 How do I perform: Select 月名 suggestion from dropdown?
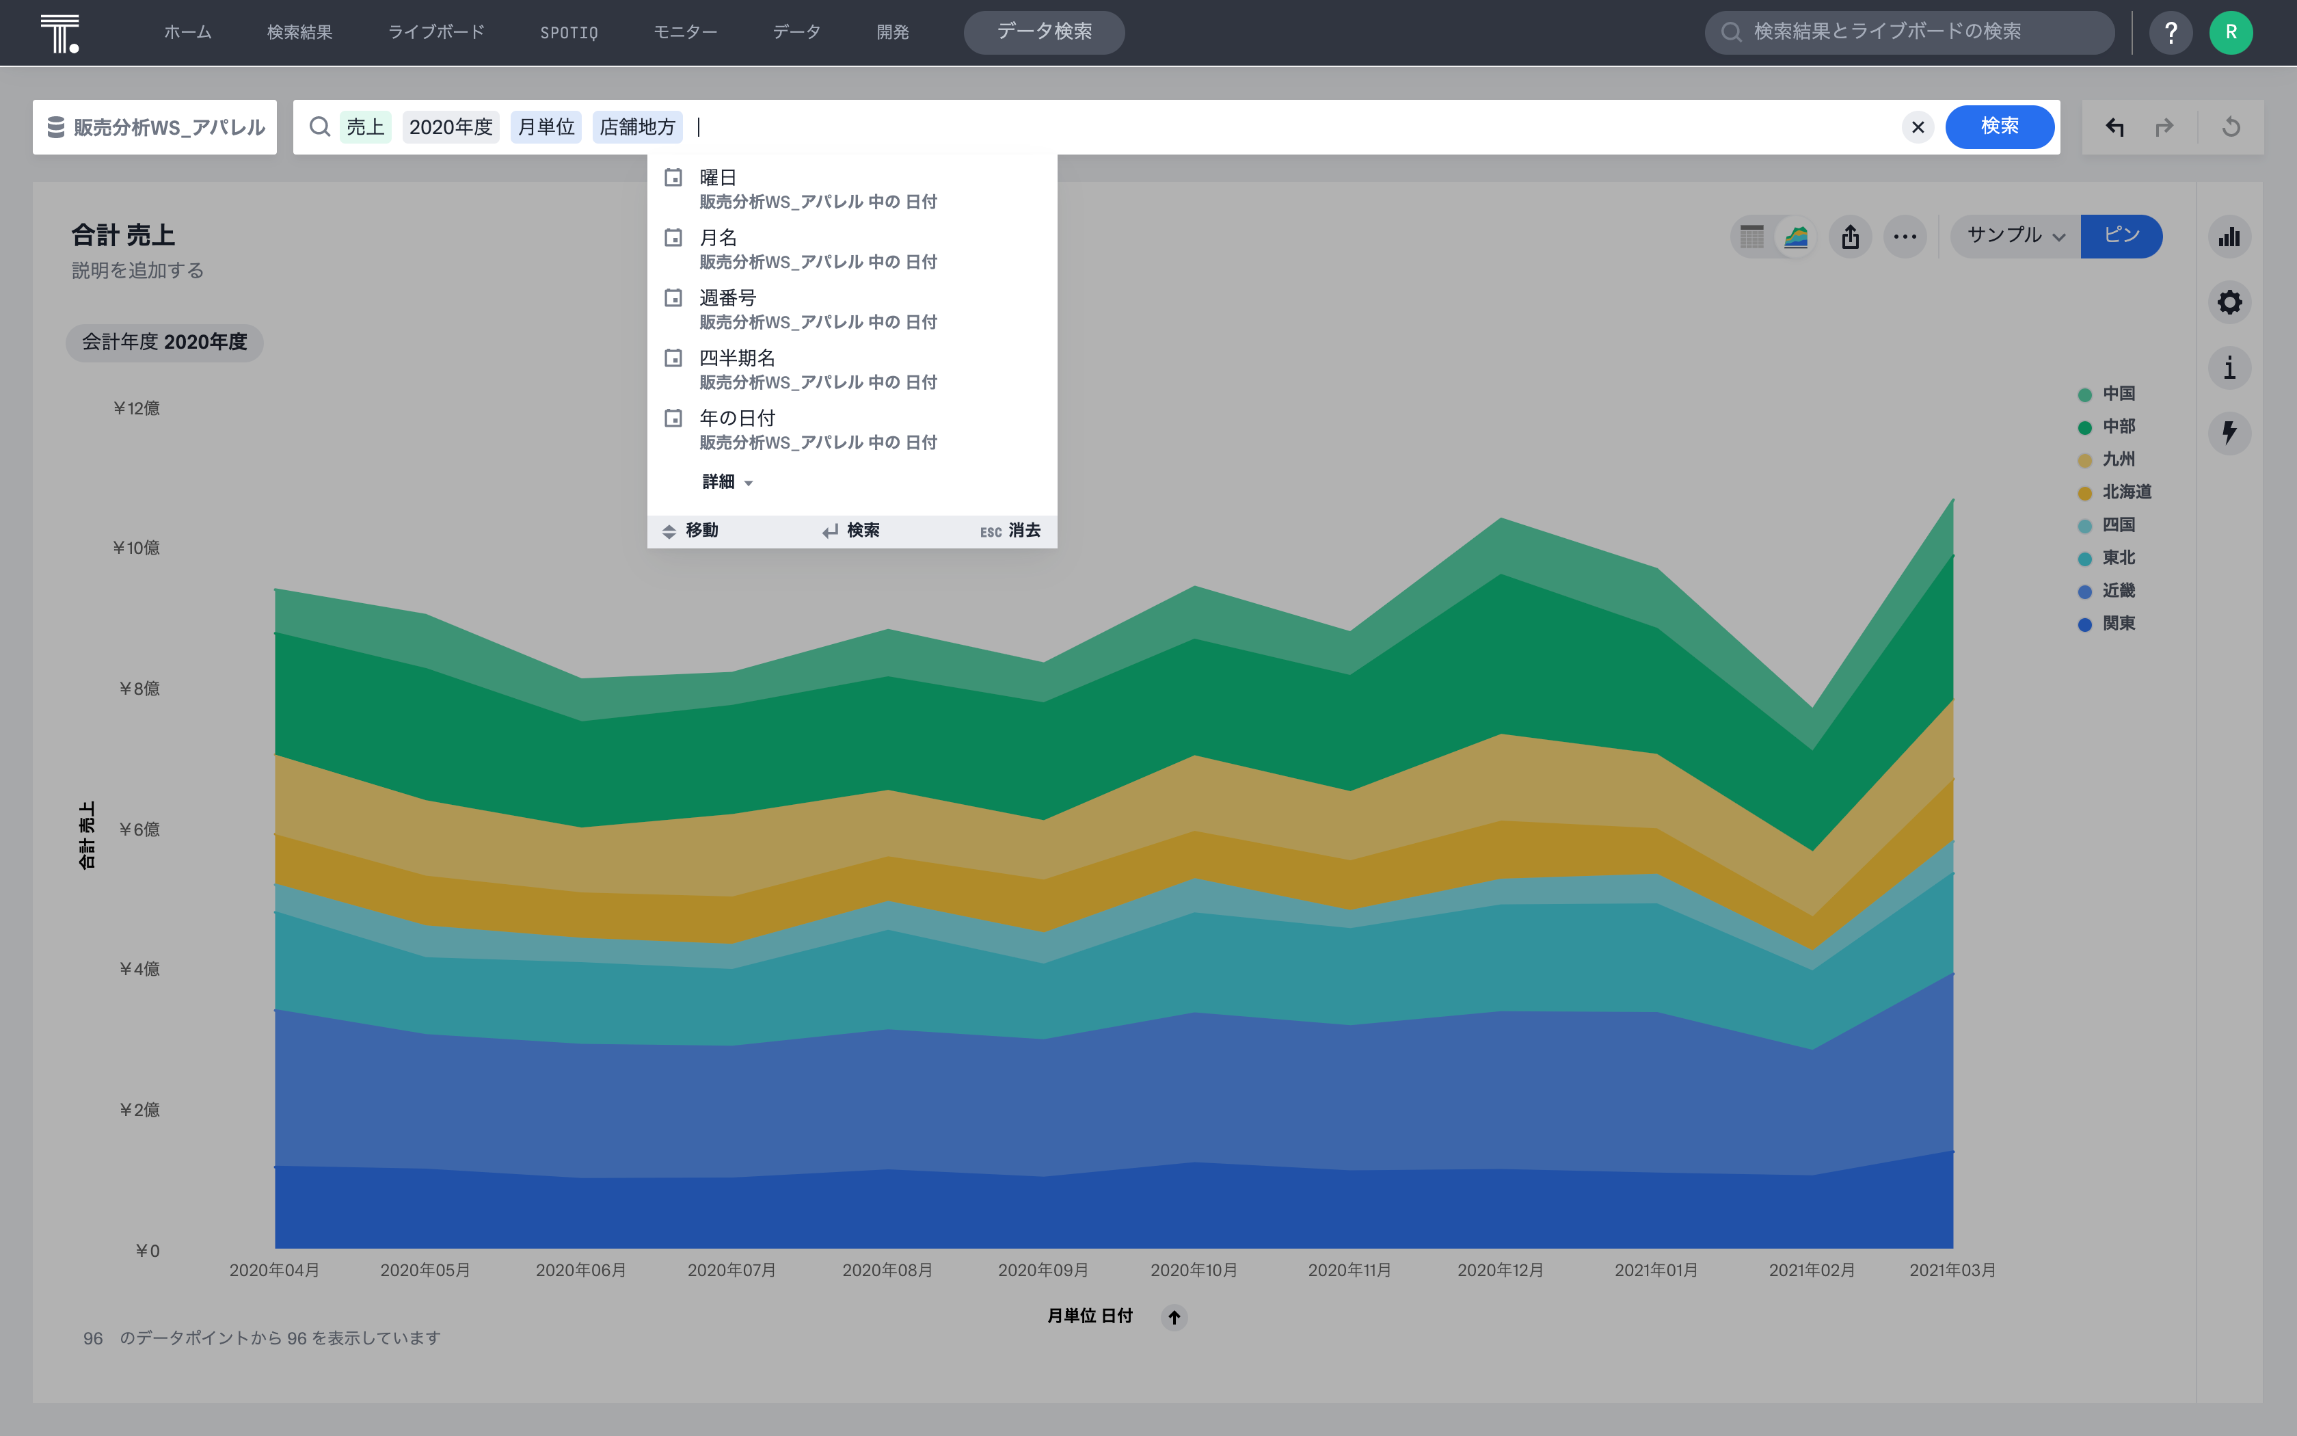[x=718, y=237]
